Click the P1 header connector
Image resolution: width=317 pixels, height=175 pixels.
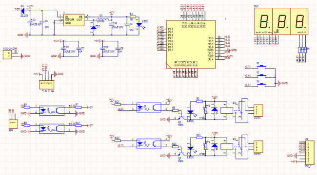pyautogui.click(x=310, y=153)
